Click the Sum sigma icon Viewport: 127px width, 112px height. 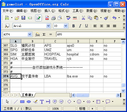(44, 35)
